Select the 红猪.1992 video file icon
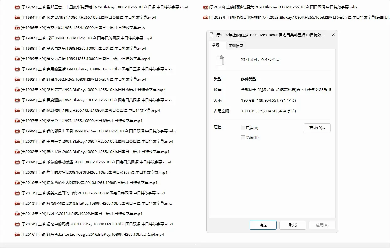 tap(17, 80)
